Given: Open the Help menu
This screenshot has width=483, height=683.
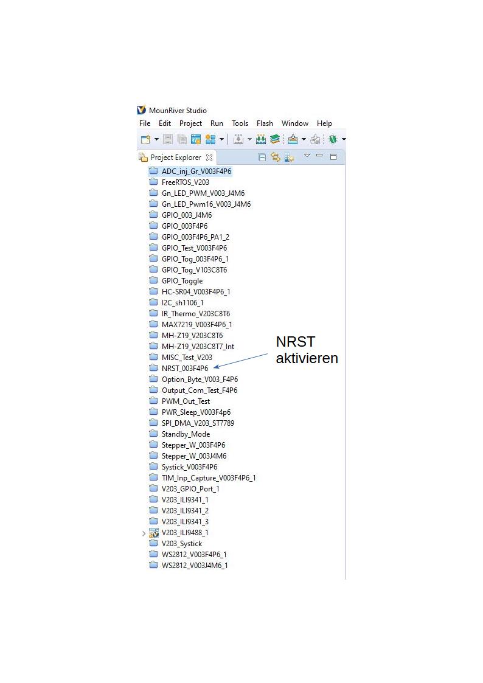Looking at the screenshot, I should pyautogui.click(x=324, y=123).
